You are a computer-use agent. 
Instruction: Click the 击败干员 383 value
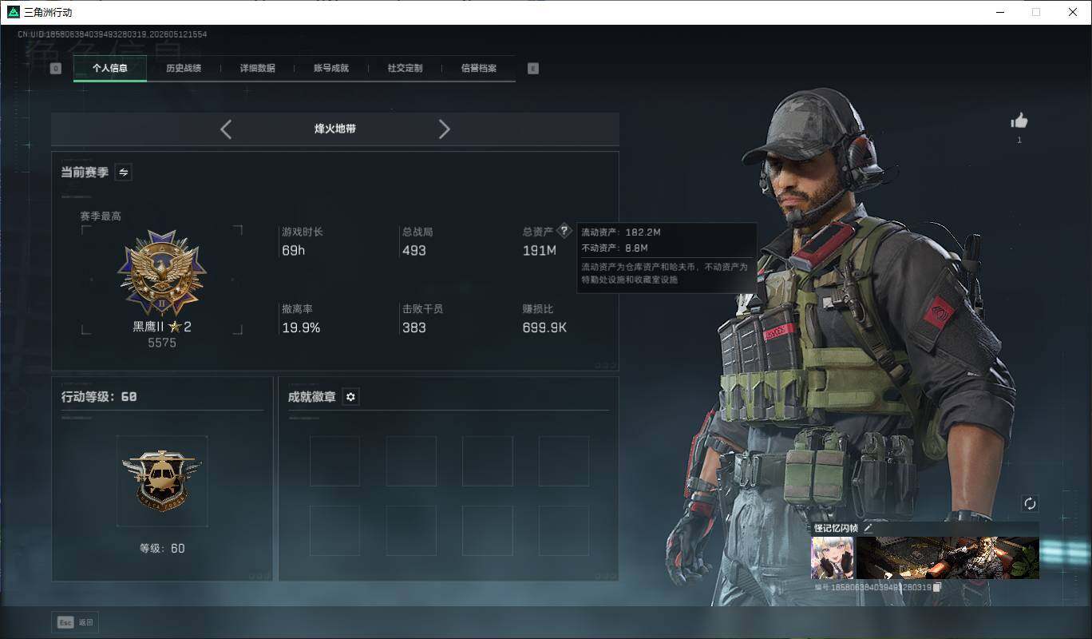point(414,327)
